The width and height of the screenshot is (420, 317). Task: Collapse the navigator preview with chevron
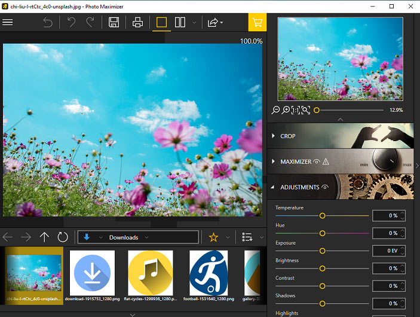click(x=341, y=120)
